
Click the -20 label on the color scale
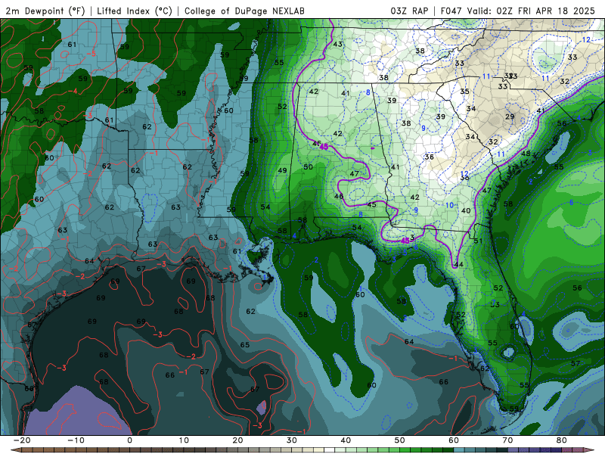pos(22,440)
